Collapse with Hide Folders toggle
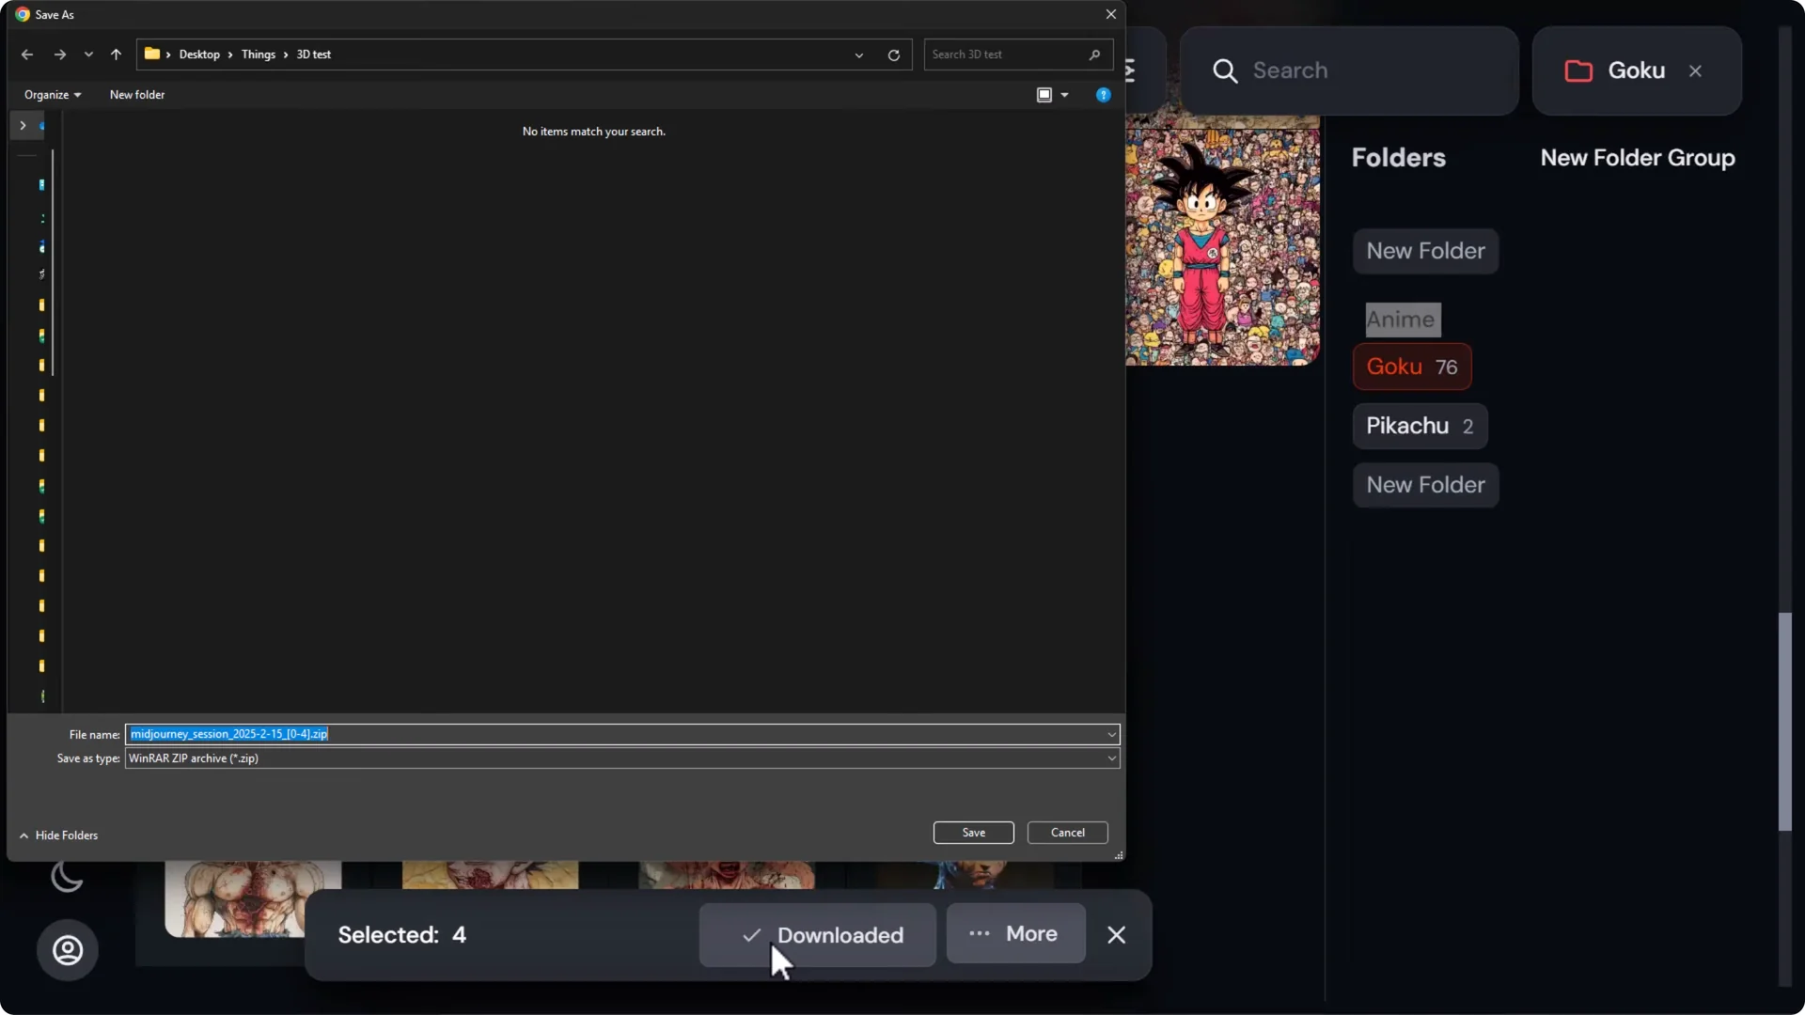This screenshot has width=1805, height=1015. click(58, 835)
